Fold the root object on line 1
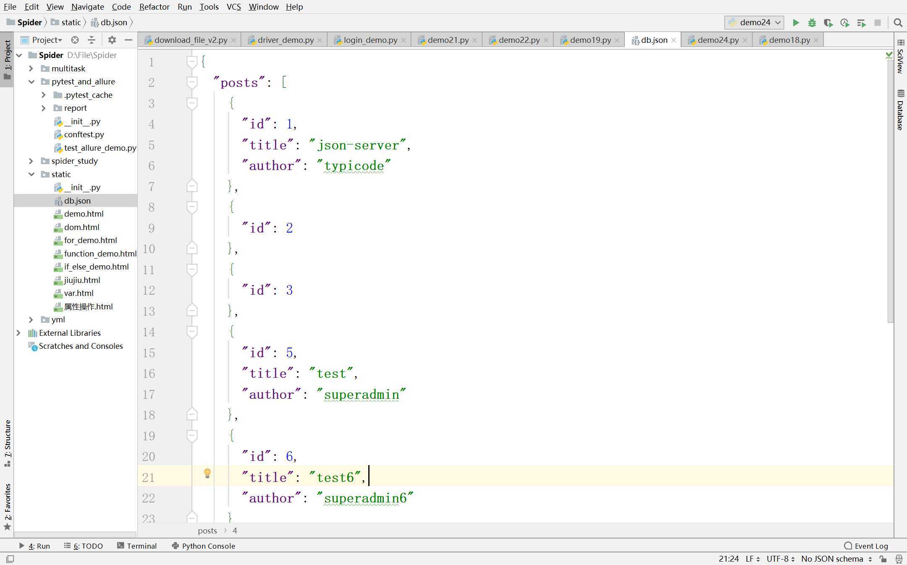Screen dimensions: 907x565 point(192,62)
